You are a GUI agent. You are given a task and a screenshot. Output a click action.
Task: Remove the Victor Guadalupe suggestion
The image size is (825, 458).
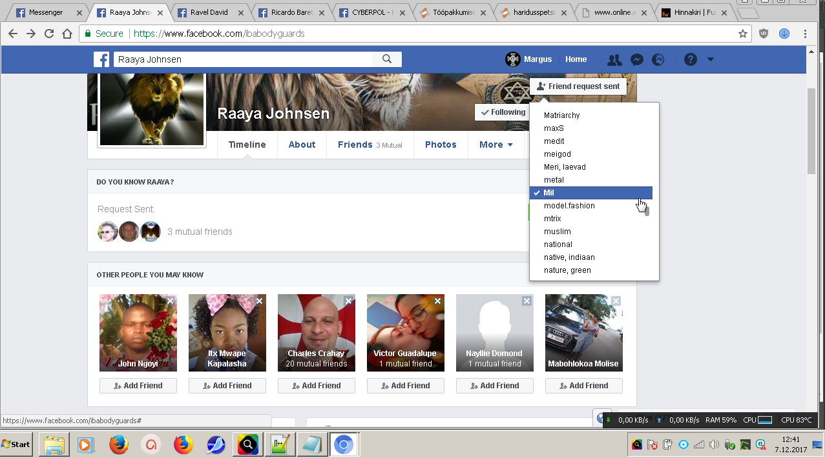click(x=438, y=301)
